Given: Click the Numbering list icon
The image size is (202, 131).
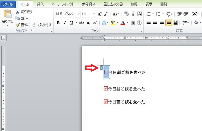Looking at the screenshot, I should point(158,14).
